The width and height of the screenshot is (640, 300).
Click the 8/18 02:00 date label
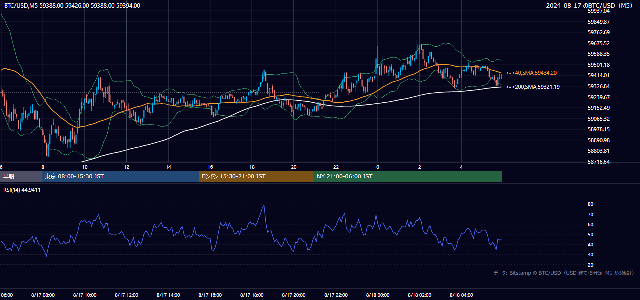[x=420, y=295]
